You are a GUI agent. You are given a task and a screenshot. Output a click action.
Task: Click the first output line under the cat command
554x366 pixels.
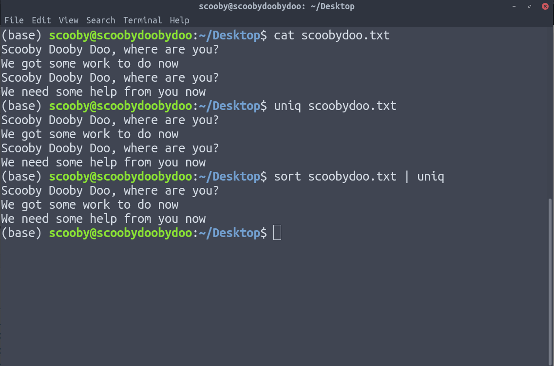pyautogui.click(x=110, y=50)
